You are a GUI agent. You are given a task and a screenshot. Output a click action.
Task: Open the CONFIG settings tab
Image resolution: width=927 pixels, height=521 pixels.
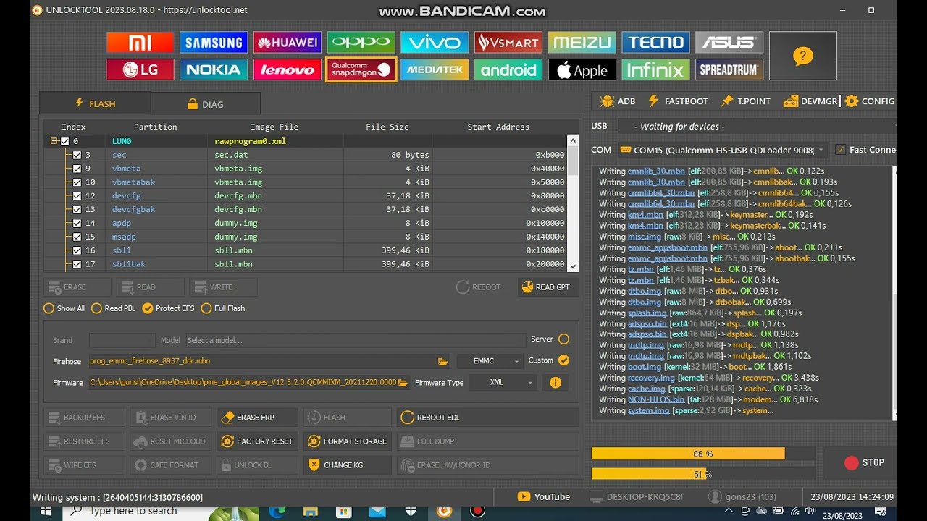click(869, 101)
